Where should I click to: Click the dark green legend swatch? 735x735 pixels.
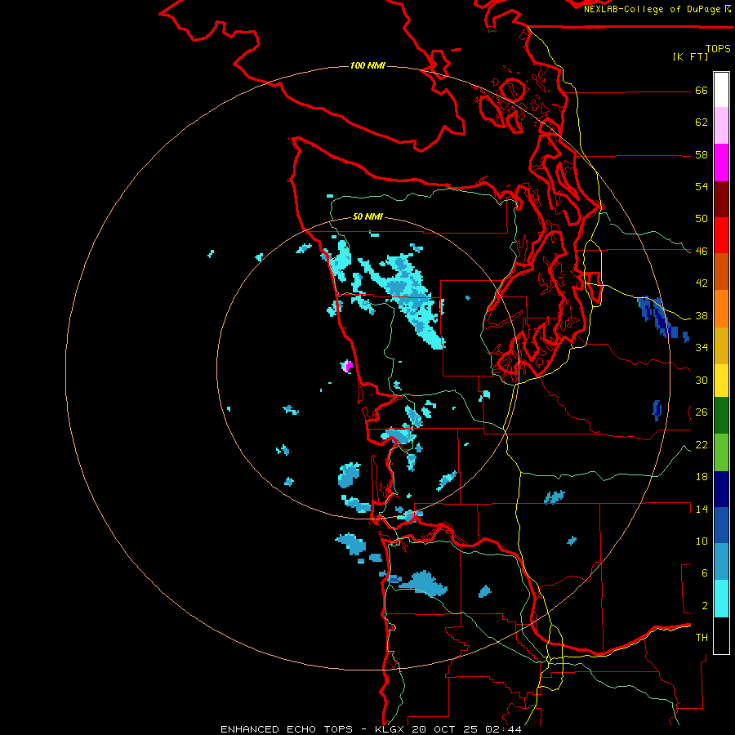(721, 416)
